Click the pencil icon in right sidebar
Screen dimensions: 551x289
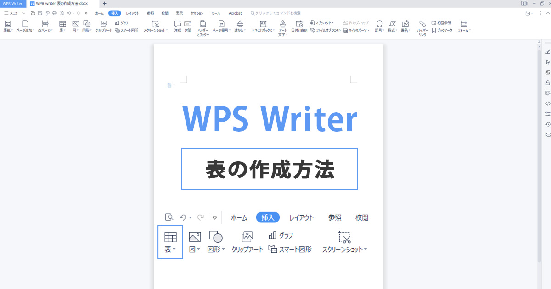(x=547, y=51)
